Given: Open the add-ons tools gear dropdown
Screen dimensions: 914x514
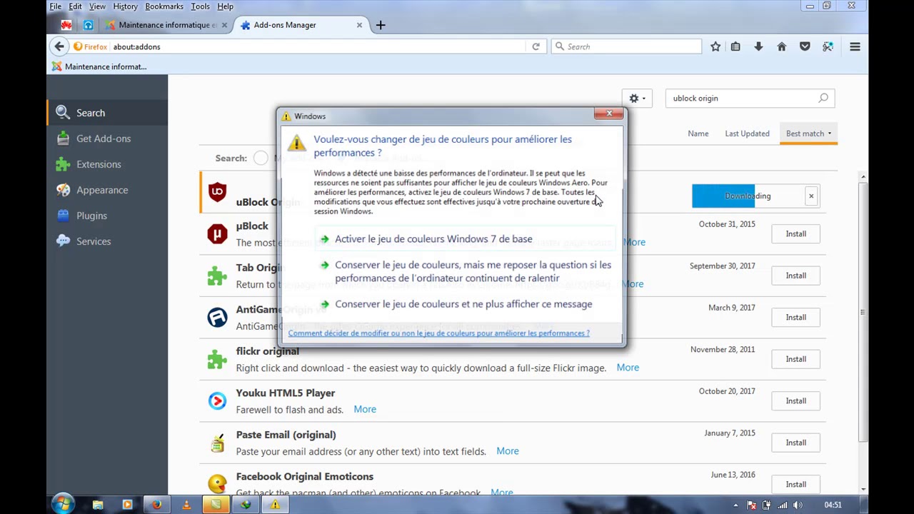Looking at the screenshot, I should point(637,99).
